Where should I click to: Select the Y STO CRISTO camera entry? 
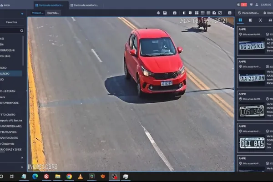pos(8,115)
